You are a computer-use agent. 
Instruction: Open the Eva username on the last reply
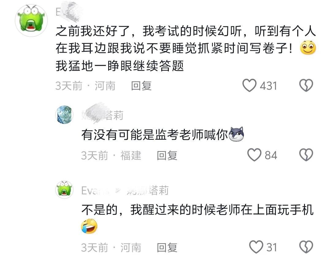pos(95,191)
